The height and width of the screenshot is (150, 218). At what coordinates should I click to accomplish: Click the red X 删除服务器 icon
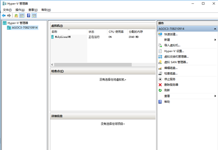tap(160, 85)
